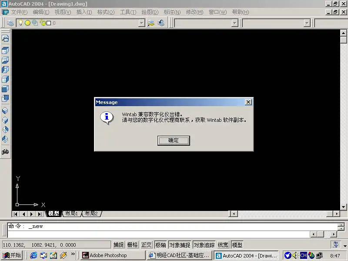Toggle freeze in viewport icon for layer 0
The image size is (348, 261).
click(35, 23)
